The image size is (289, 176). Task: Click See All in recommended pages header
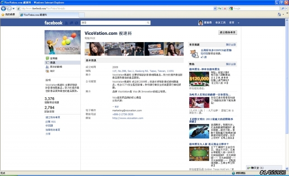click(231, 45)
